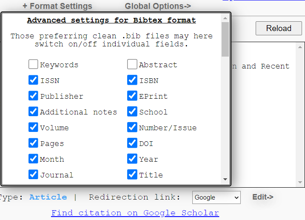Uncheck Additional notes field
The width and height of the screenshot is (305, 220).
pyautogui.click(x=33, y=111)
